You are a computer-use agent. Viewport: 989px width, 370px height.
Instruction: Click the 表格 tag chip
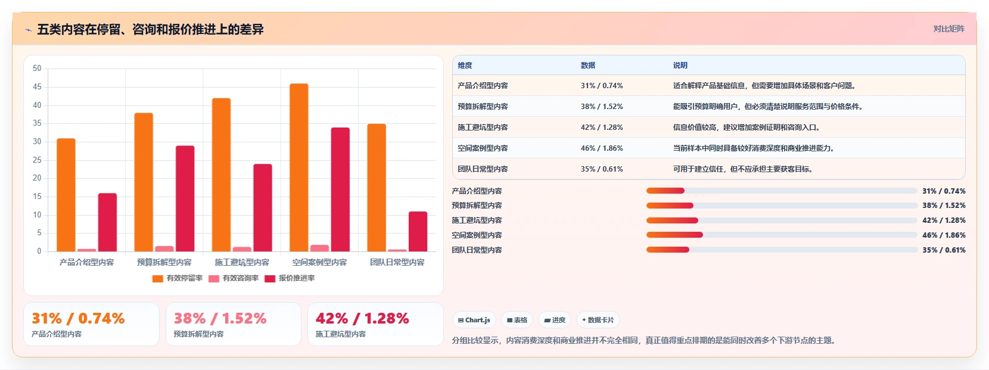point(517,320)
